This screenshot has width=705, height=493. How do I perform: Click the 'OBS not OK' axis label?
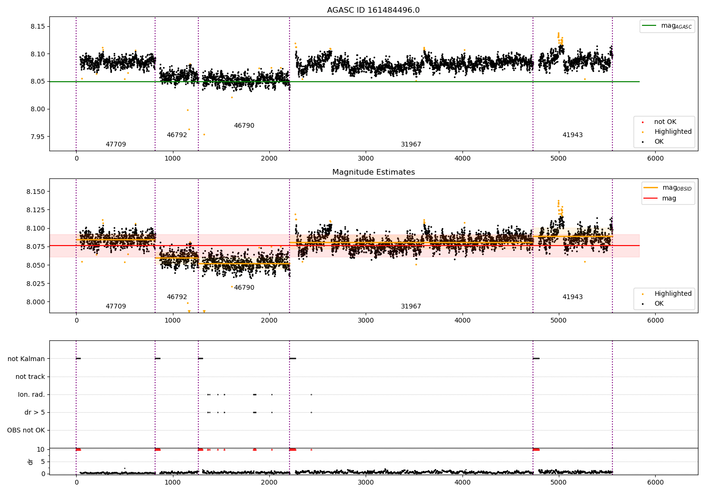[x=26, y=431]
